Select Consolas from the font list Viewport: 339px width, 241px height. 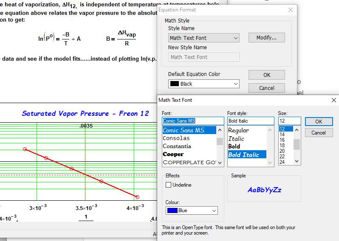pos(176,138)
